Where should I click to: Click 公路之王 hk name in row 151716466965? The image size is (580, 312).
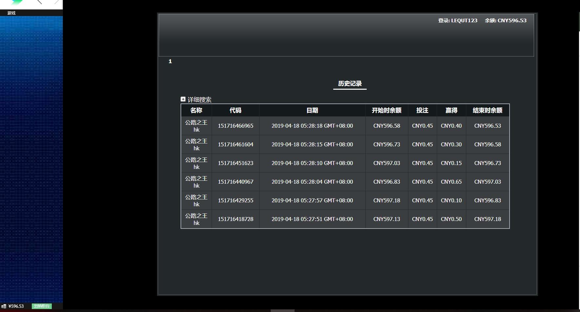(x=196, y=126)
